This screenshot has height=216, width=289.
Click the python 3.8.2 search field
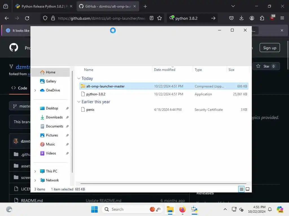point(192,18)
